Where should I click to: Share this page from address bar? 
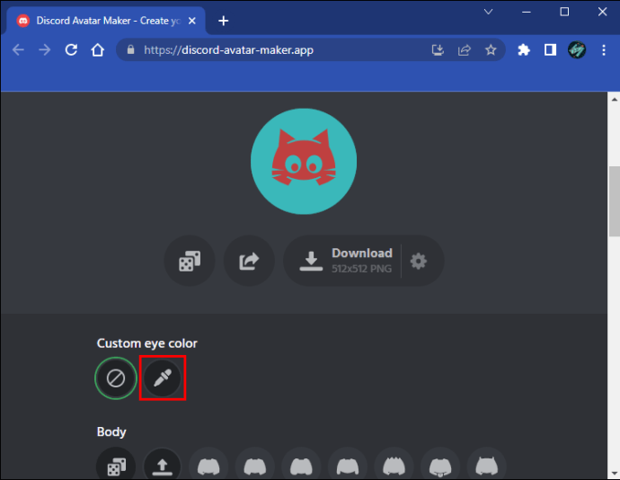click(465, 49)
